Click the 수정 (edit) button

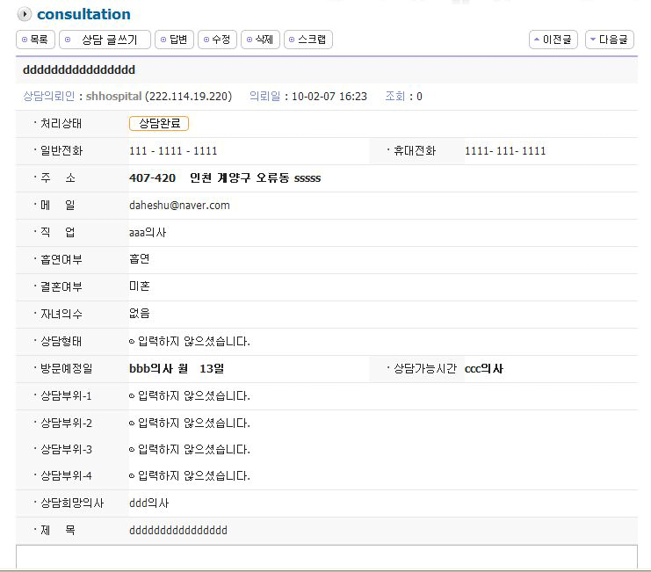[216, 40]
